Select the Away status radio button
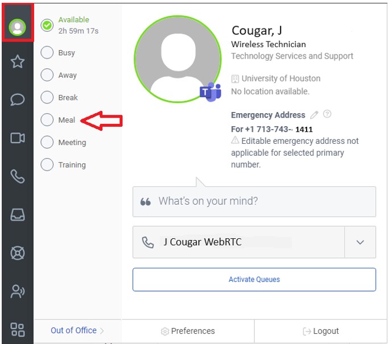 (47, 75)
